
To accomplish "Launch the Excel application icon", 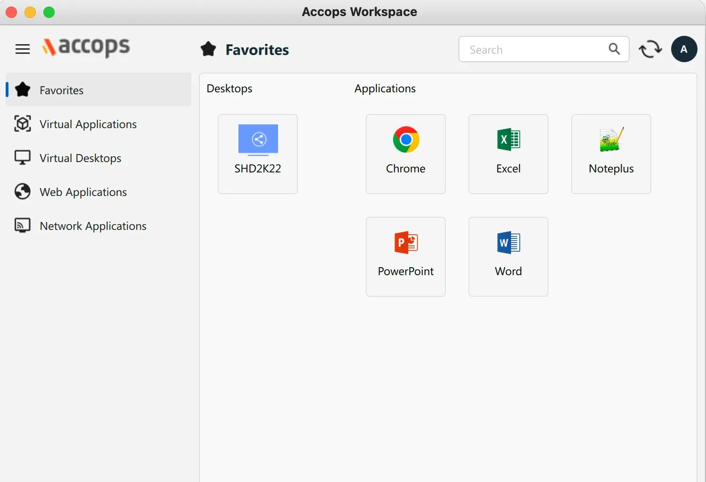I will 509,139.
